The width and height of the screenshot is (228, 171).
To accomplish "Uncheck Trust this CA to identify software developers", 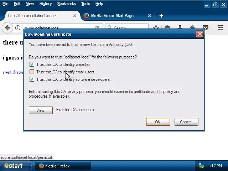I will pos(32,79).
